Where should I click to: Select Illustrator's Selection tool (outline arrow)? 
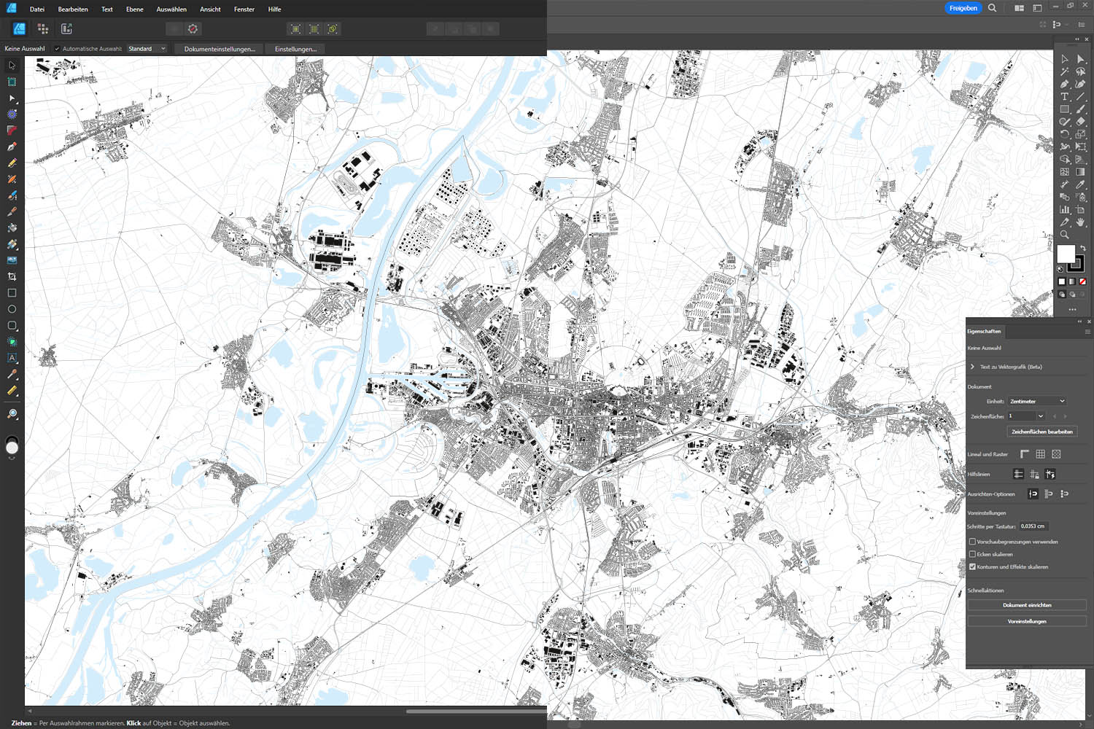(x=1065, y=59)
